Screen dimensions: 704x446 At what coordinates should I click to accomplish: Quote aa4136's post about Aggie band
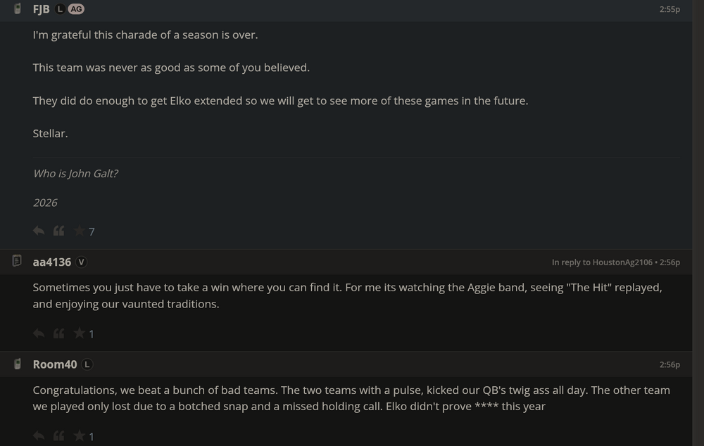pos(59,333)
